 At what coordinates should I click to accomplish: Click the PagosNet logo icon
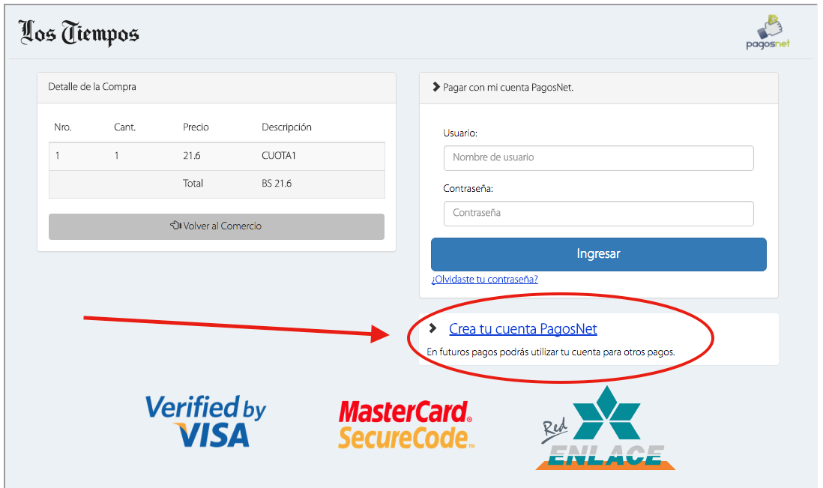pos(768,32)
